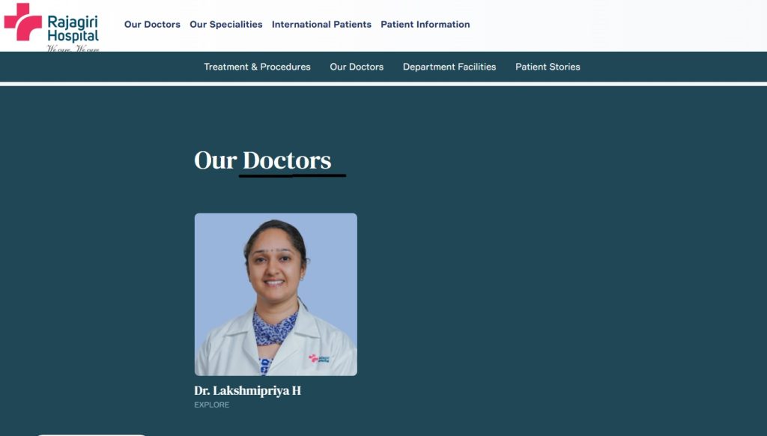Go to the Department Facilities tab
The image size is (767, 436).
(449, 67)
